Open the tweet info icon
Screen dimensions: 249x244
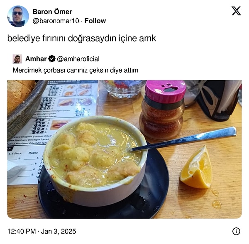point(236,231)
